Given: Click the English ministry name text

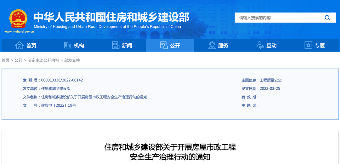Looking at the screenshot, I should click(107, 27).
